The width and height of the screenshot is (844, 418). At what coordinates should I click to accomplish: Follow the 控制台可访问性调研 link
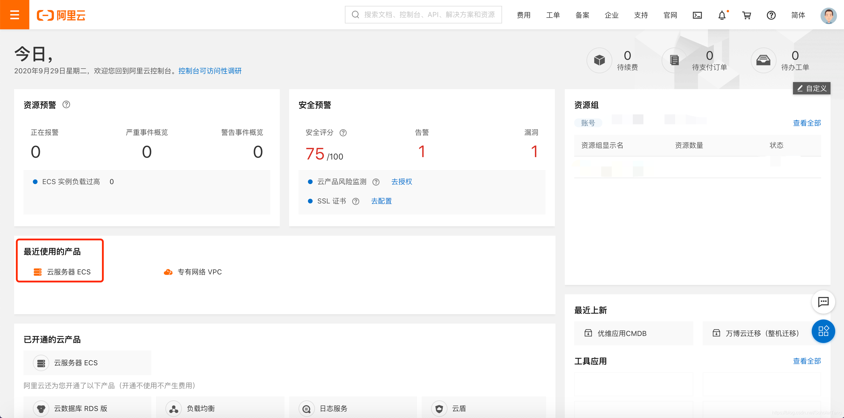[x=210, y=71]
